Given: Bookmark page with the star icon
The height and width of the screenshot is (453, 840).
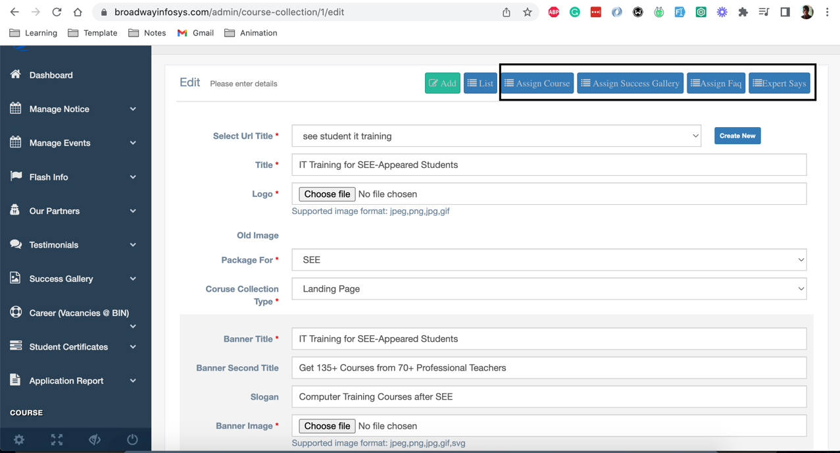Looking at the screenshot, I should (x=528, y=12).
